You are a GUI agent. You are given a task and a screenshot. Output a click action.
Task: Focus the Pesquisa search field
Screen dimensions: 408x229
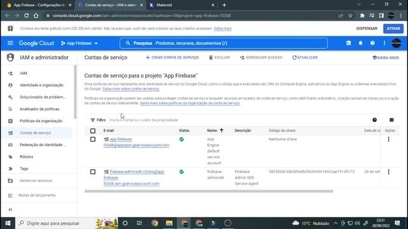[x=224, y=43]
